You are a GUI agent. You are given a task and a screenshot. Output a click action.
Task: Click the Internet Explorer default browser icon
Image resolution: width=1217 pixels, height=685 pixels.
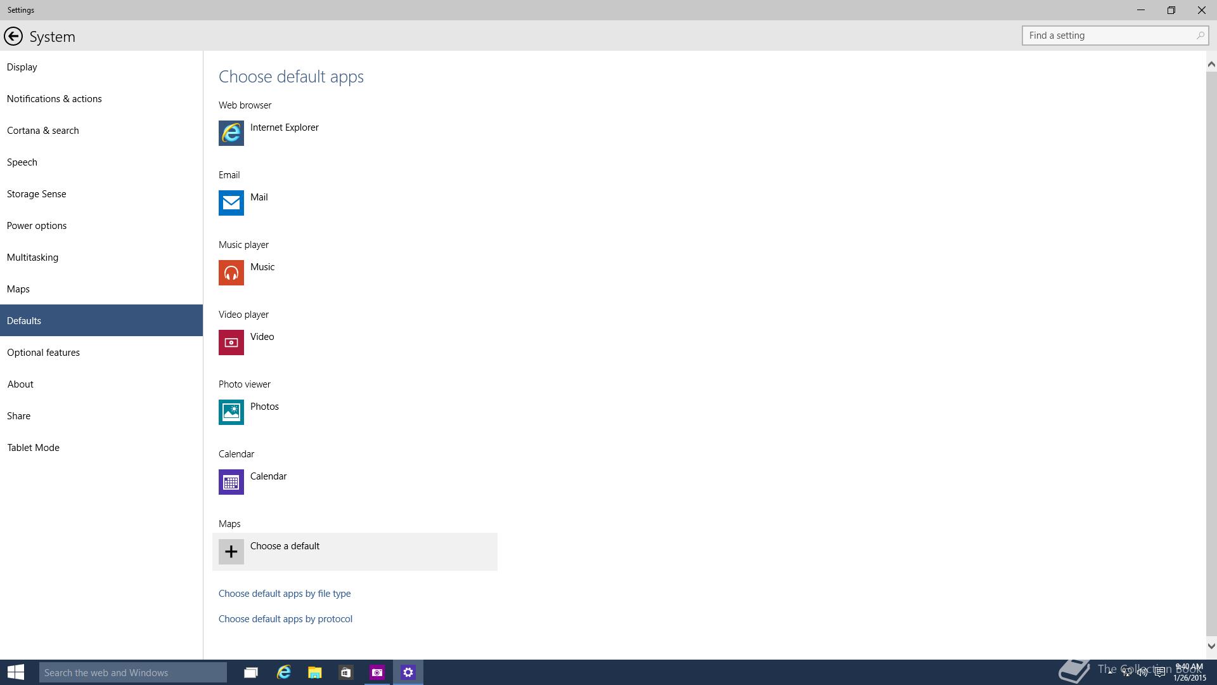coord(231,133)
